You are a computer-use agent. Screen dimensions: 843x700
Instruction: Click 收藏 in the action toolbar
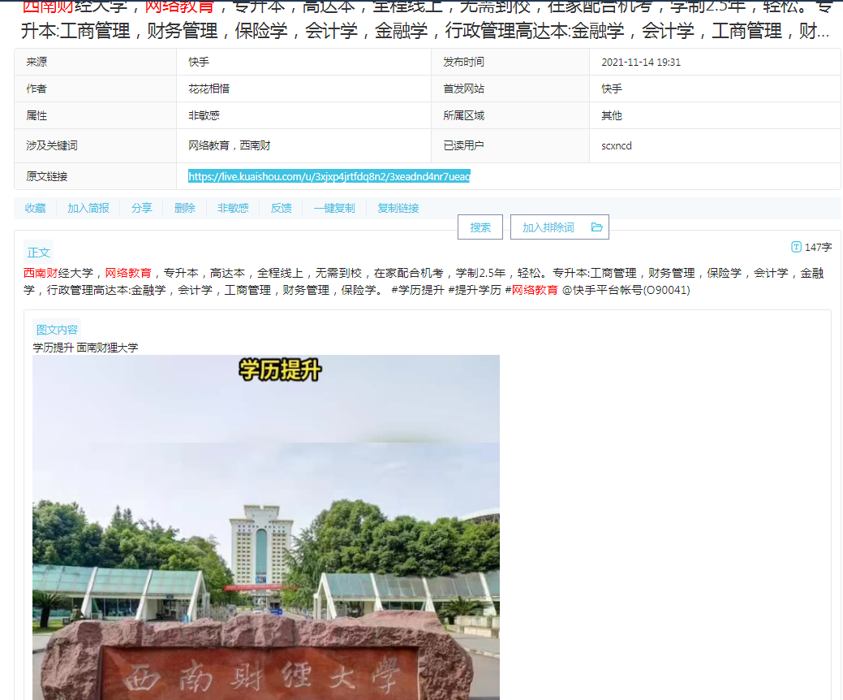click(35, 208)
